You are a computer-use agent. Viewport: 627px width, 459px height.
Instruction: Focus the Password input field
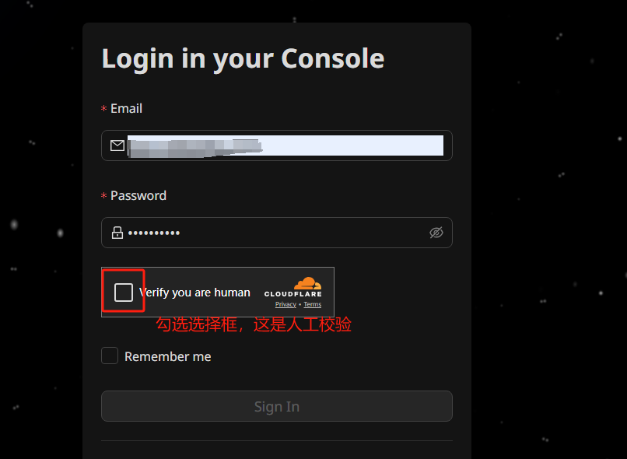pos(277,233)
